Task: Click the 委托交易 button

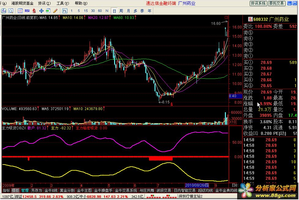Action: [x=277, y=3]
